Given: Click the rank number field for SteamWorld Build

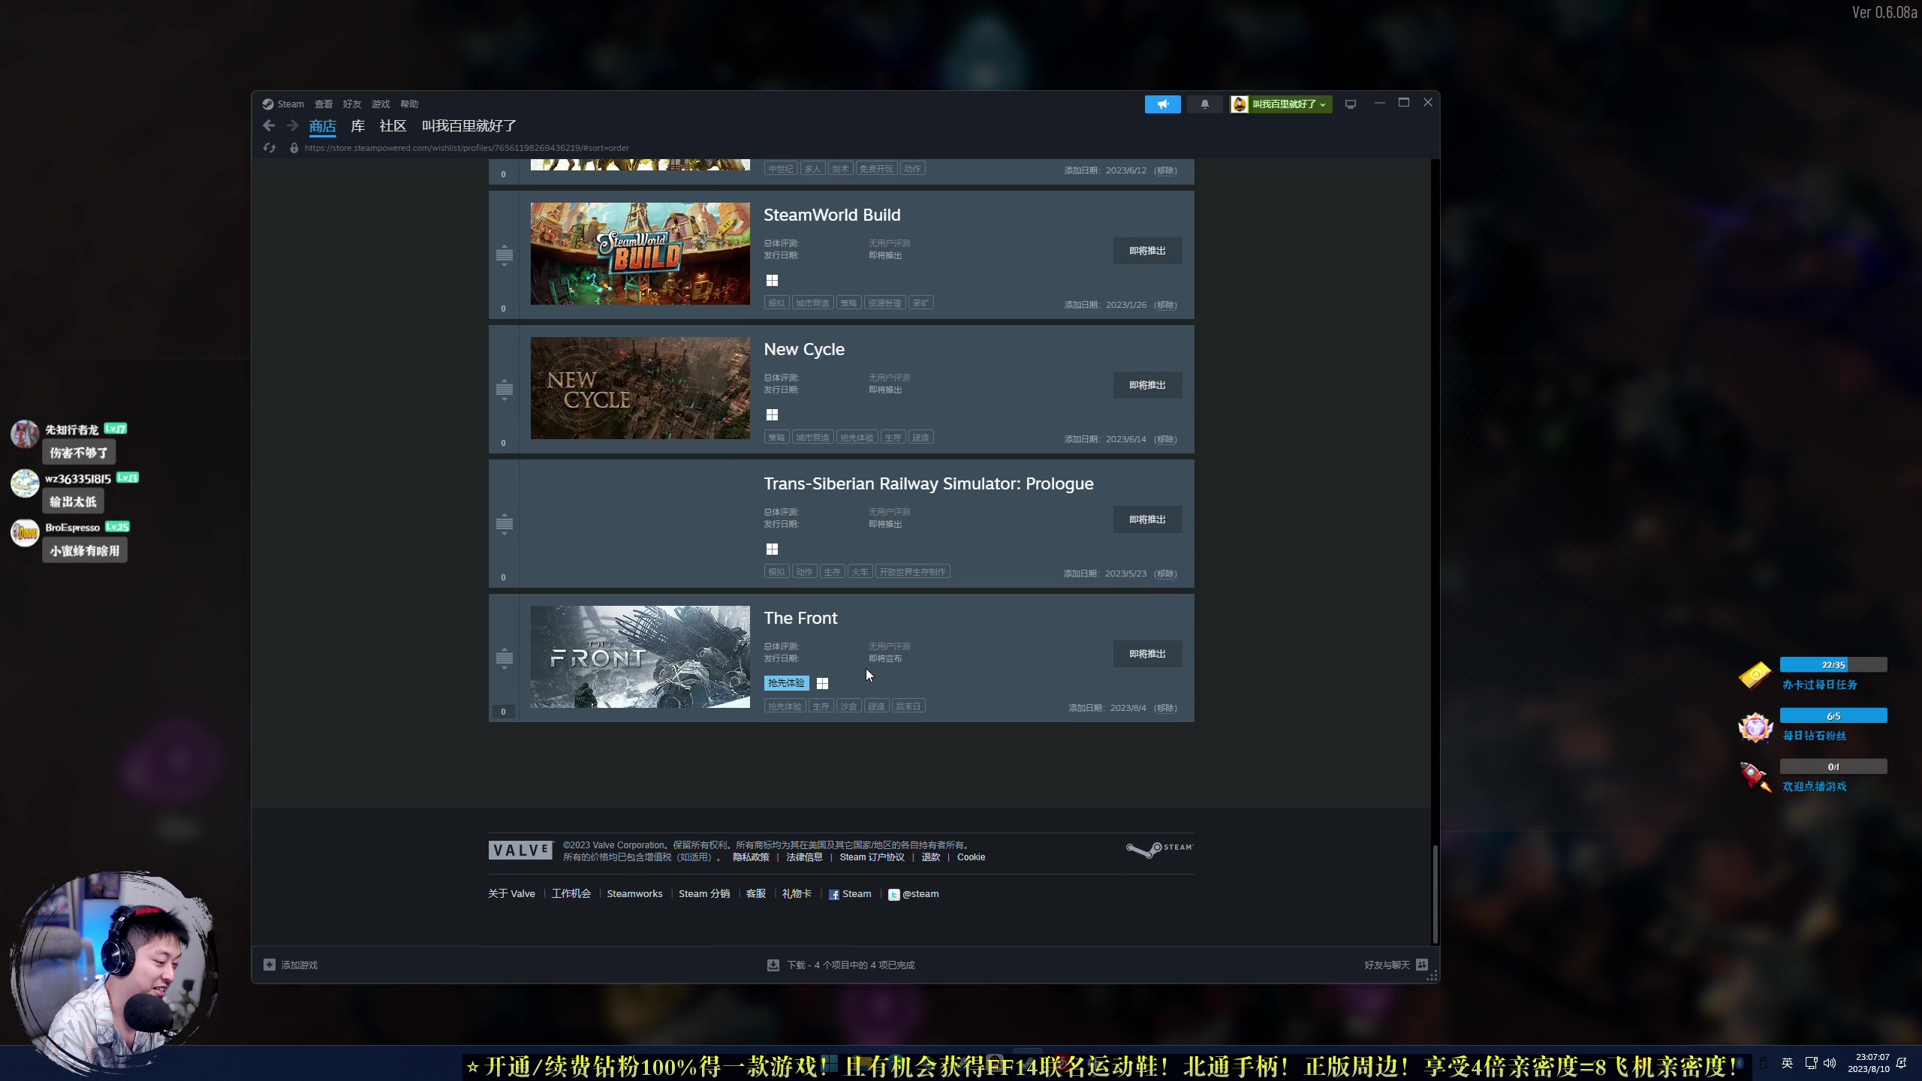Looking at the screenshot, I should click(503, 309).
